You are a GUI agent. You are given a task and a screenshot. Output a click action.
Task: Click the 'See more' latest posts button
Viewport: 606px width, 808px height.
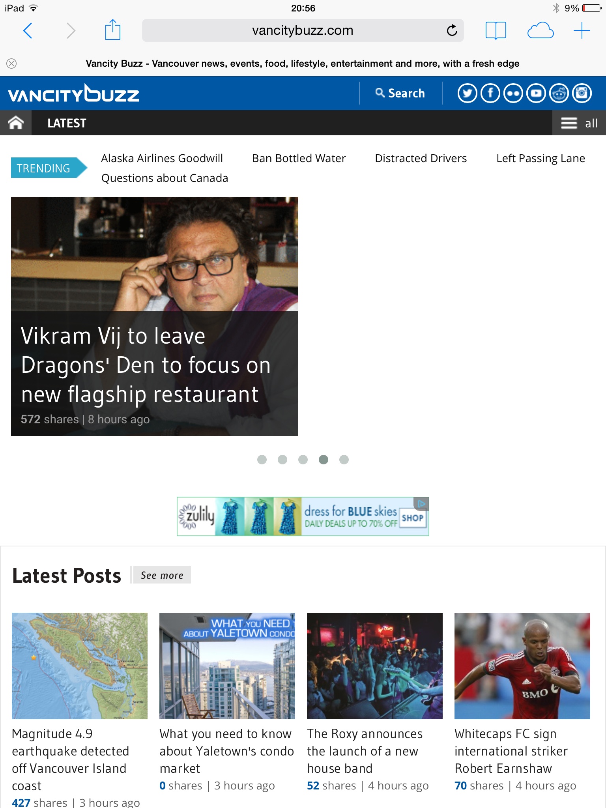pos(162,575)
